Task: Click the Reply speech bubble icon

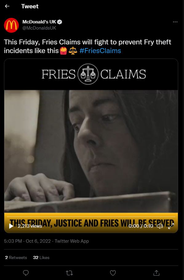Action: (x=26, y=273)
